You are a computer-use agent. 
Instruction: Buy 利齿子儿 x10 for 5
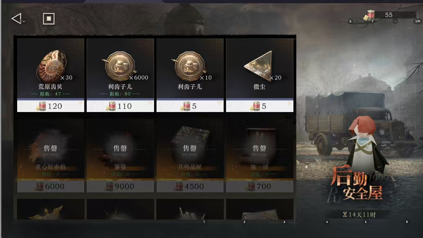tap(190, 106)
